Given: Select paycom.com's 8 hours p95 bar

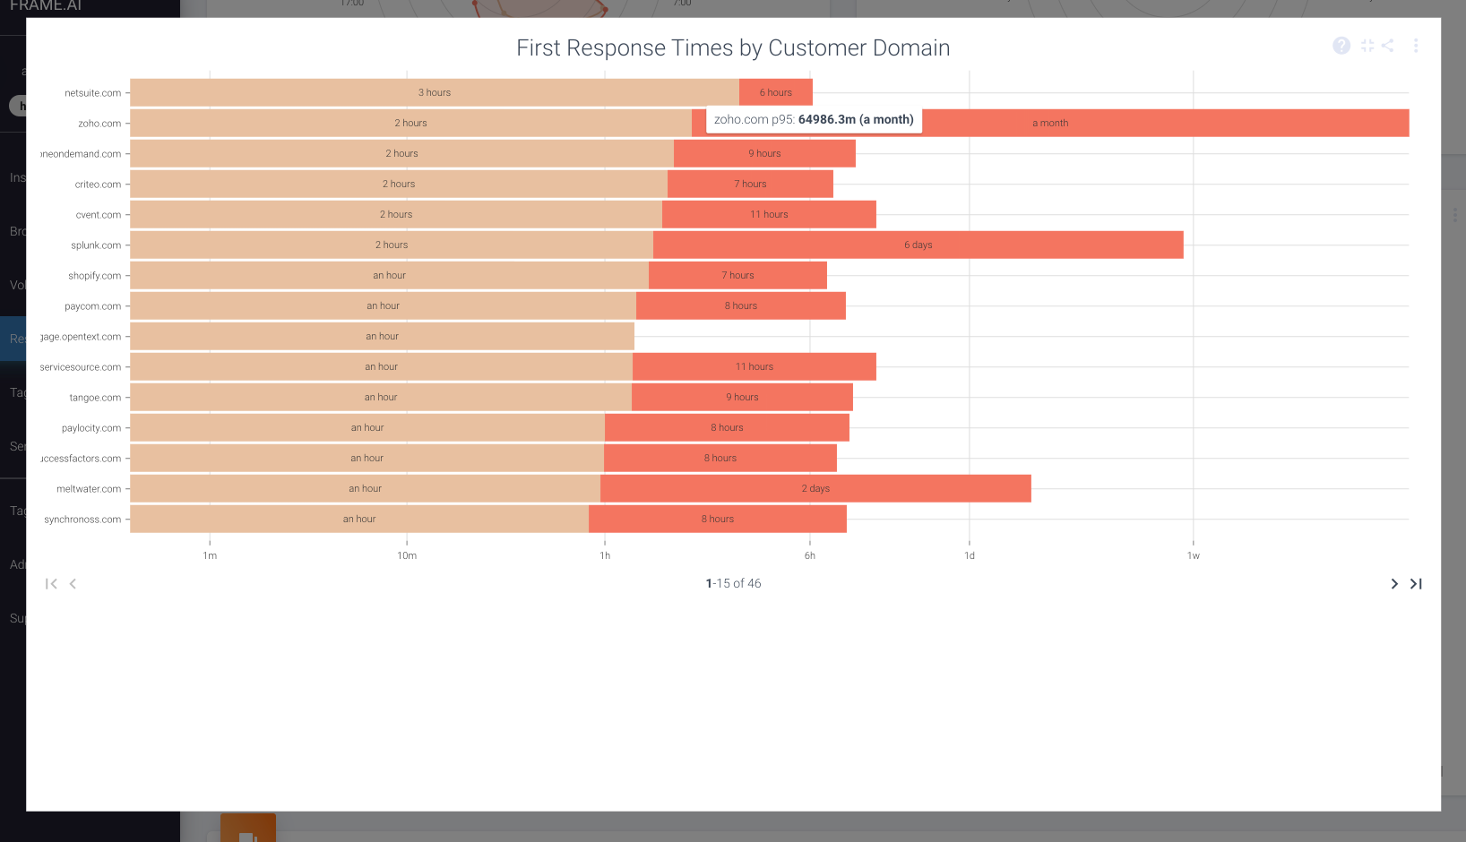Looking at the screenshot, I should (x=741, y=305).
